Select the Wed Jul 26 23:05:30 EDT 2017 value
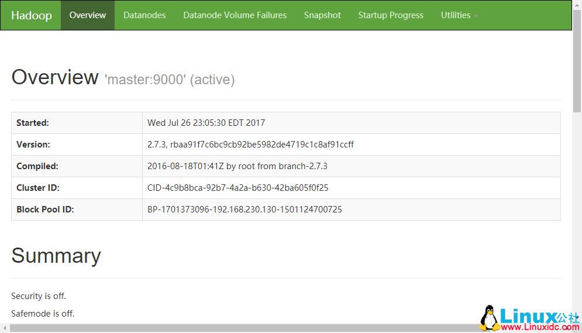The image size is (582, 333). tap(206, 123)
